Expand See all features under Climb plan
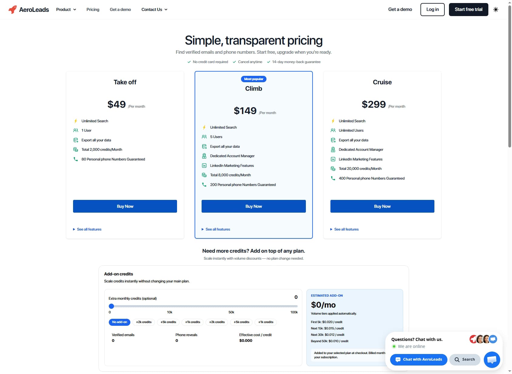The height and width of the screenshot is (374, 512). pos(216,229)
